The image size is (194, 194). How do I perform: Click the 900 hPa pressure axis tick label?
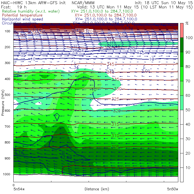click(x=7, y=158)
